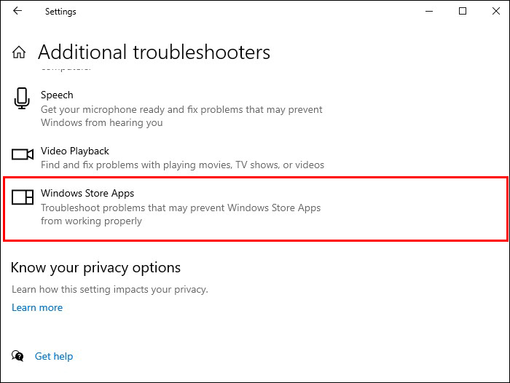Open the Get help link

pos(54,356)
